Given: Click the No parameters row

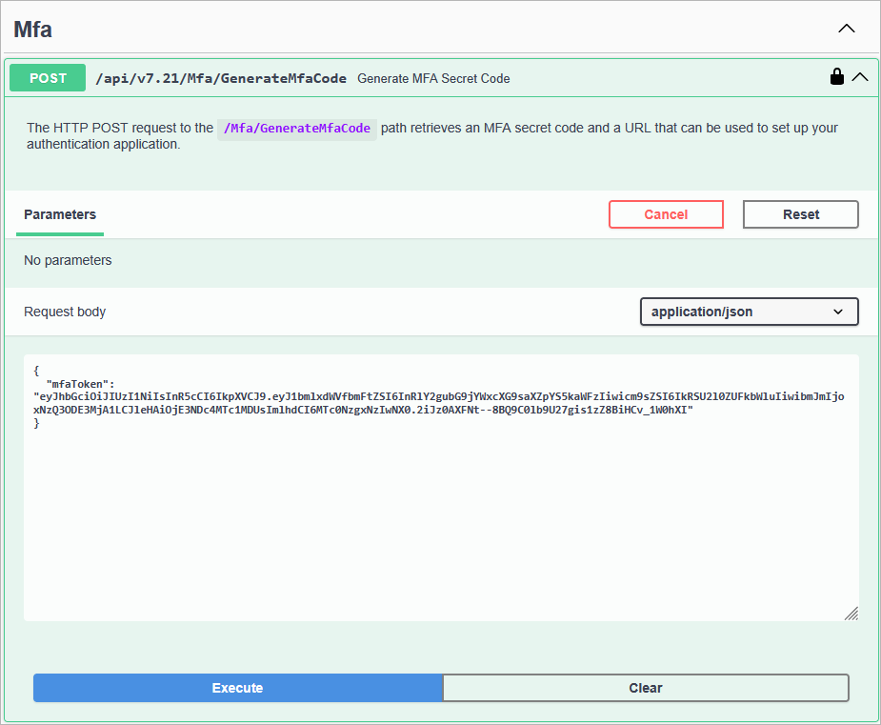Looking at the screenshot, I should point(68,260).
